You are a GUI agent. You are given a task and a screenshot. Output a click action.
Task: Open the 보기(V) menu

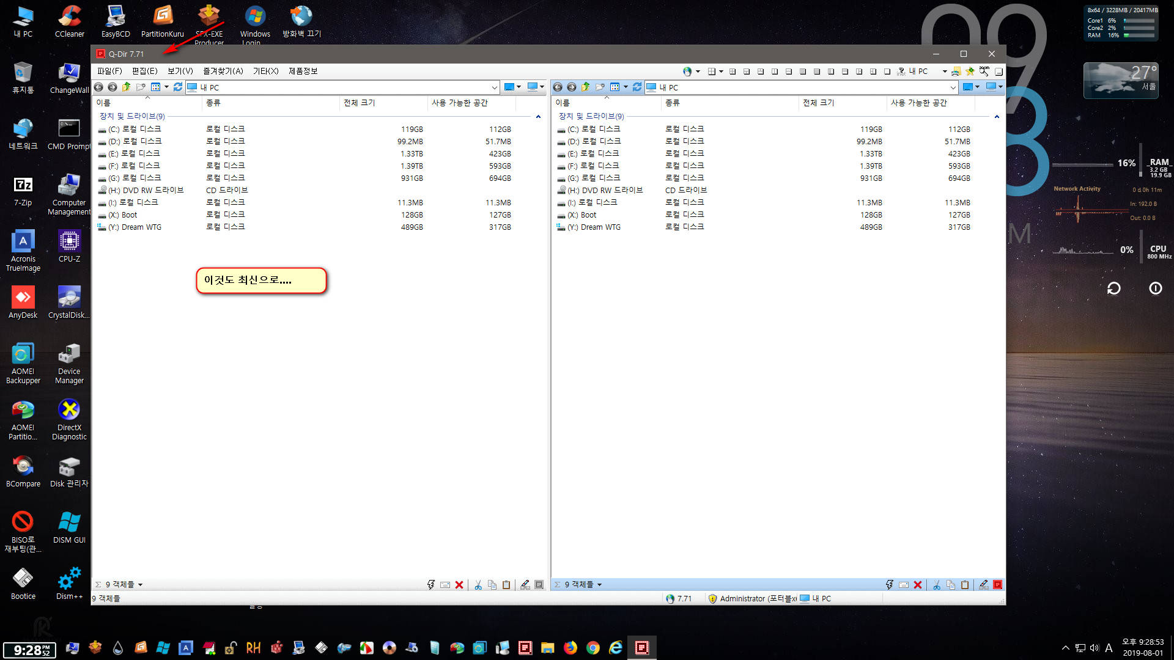180,71
